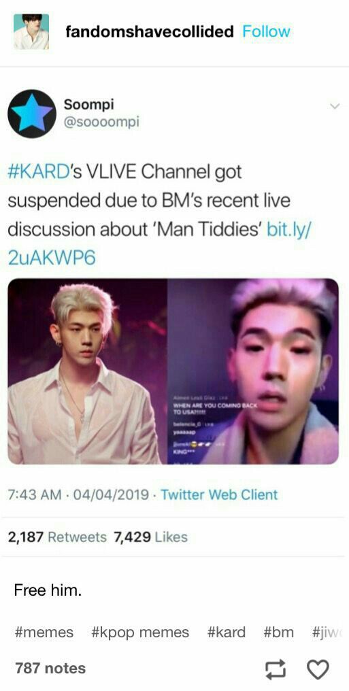
Task: Click the reblog arrows icon
Action: click(276, 669)
